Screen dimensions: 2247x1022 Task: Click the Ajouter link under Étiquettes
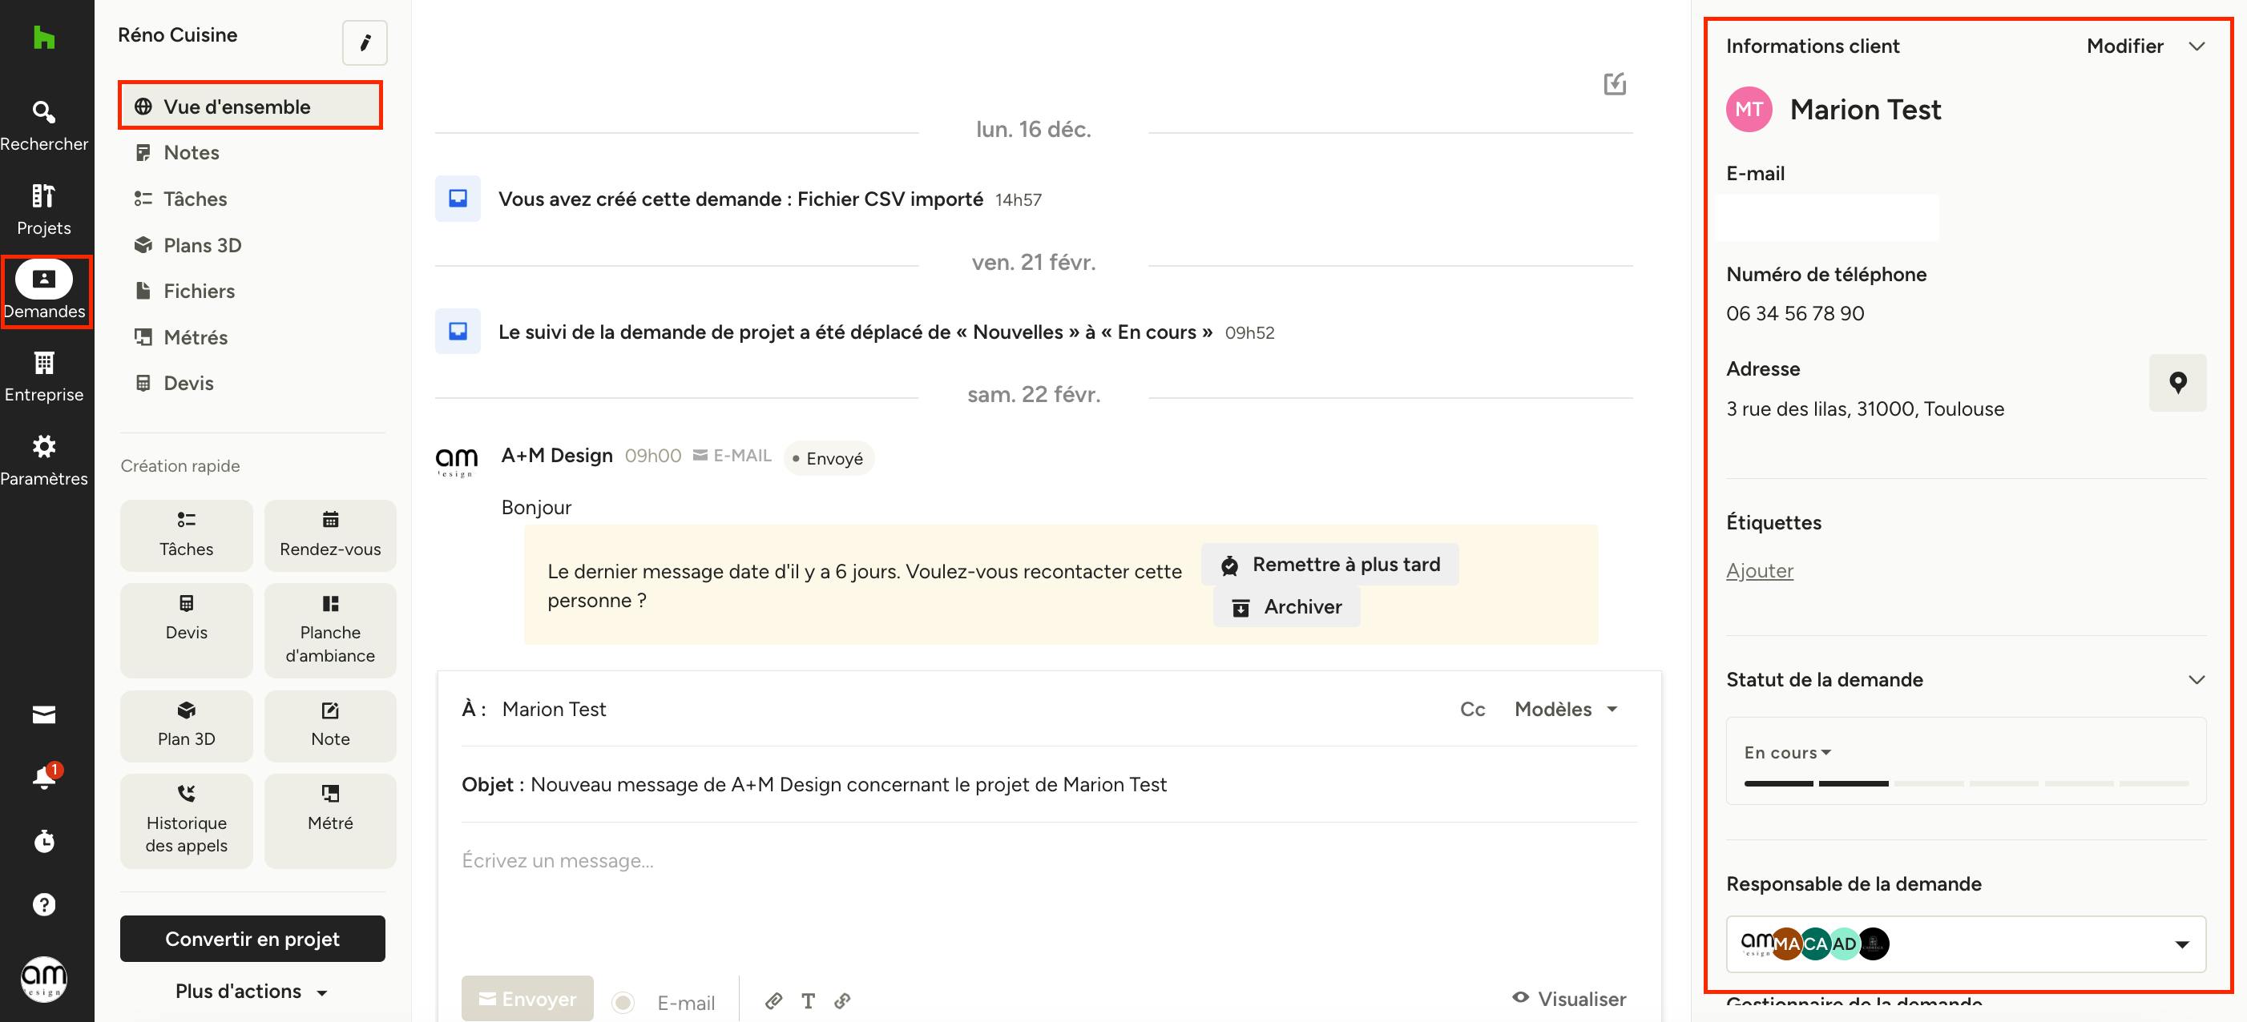(1760, 570)
